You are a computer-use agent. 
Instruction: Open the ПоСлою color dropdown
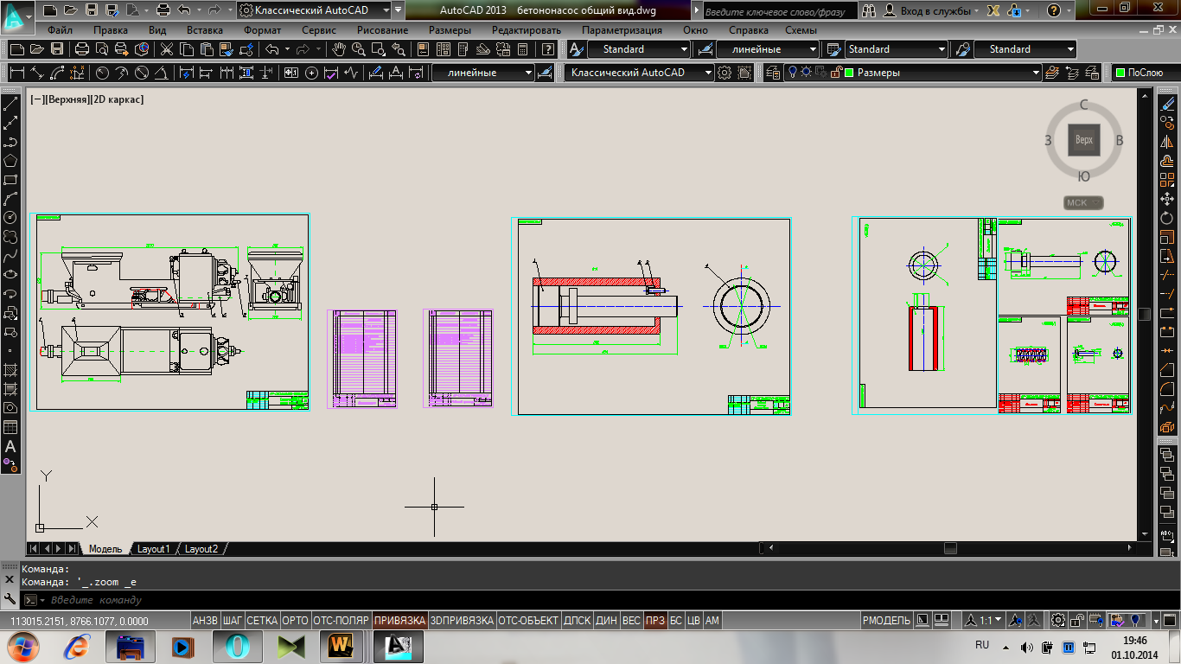(1145, 73)
